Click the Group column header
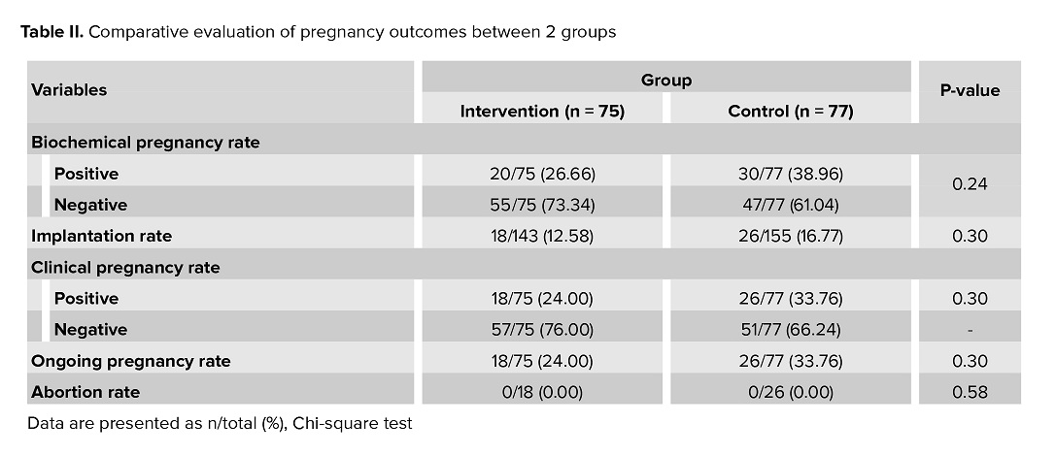 [x=665, y=80]
